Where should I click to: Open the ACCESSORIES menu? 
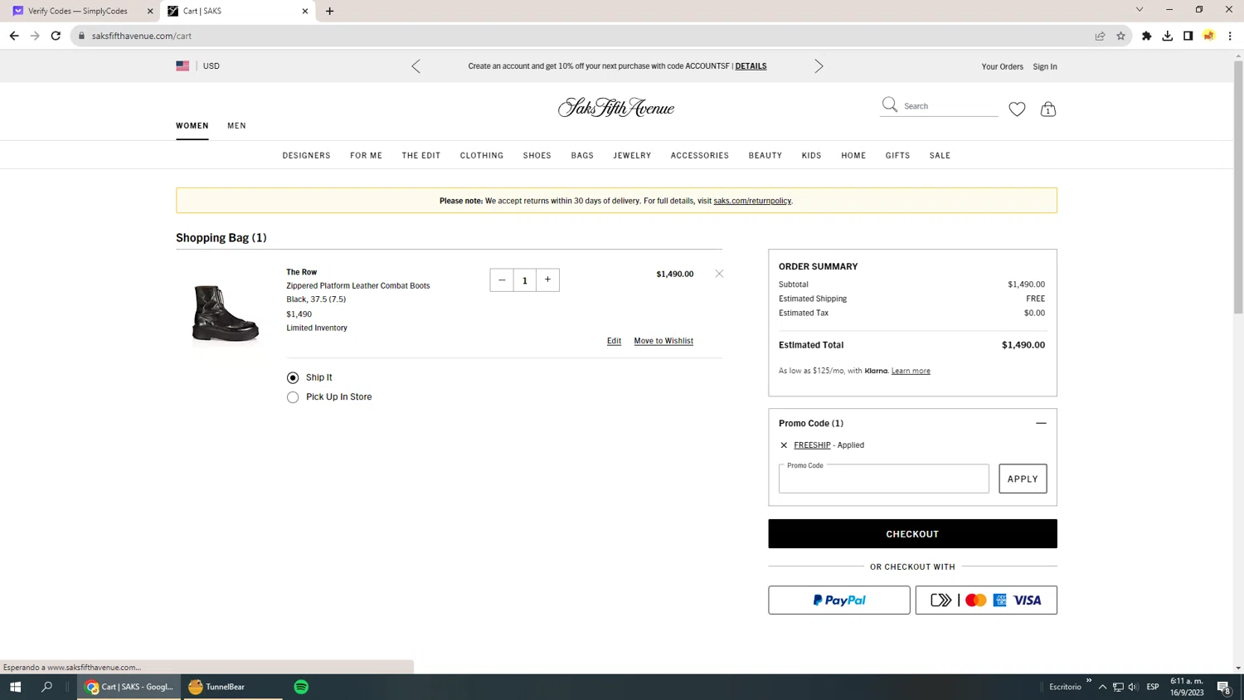(700, 155)
